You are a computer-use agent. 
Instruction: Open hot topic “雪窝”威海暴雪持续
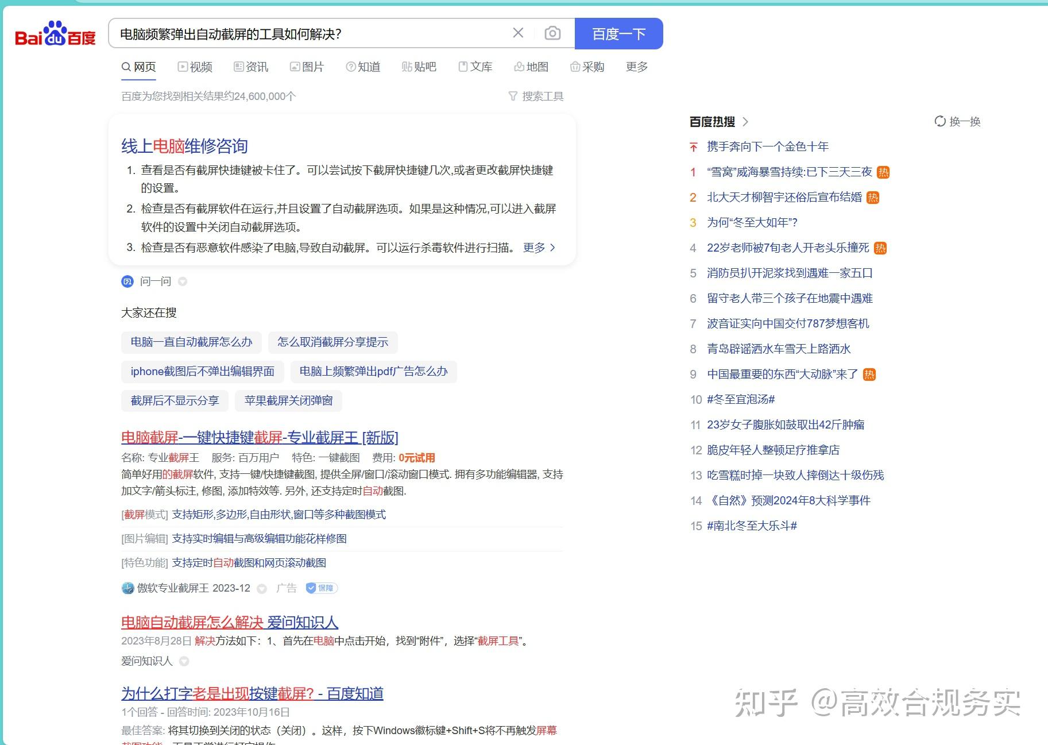click(790, 172)
